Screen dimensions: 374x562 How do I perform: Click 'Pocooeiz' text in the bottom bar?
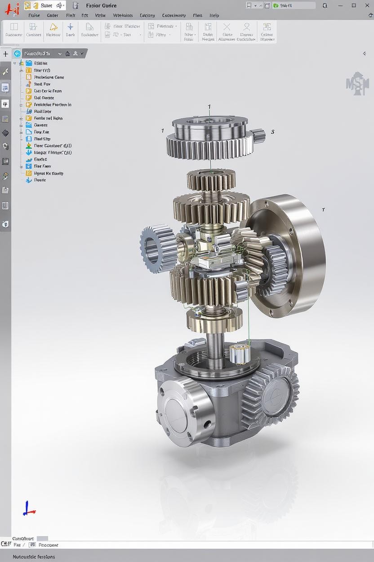48,544
